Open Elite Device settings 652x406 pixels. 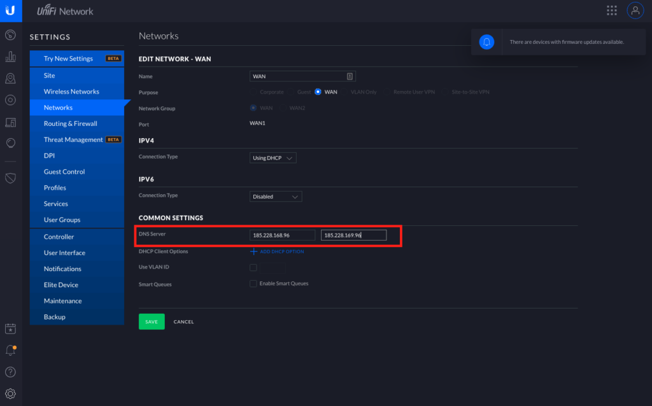[77, 284]
